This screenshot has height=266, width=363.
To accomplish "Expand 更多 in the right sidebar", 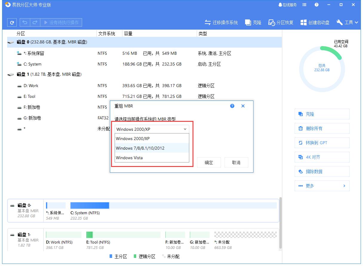I will [x=322, y=186].
